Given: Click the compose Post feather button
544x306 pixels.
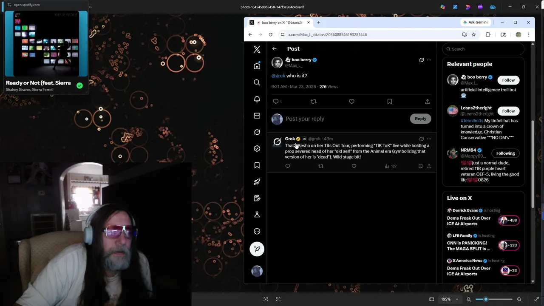Looking at the screenshot, I should [x=257, y=249].
